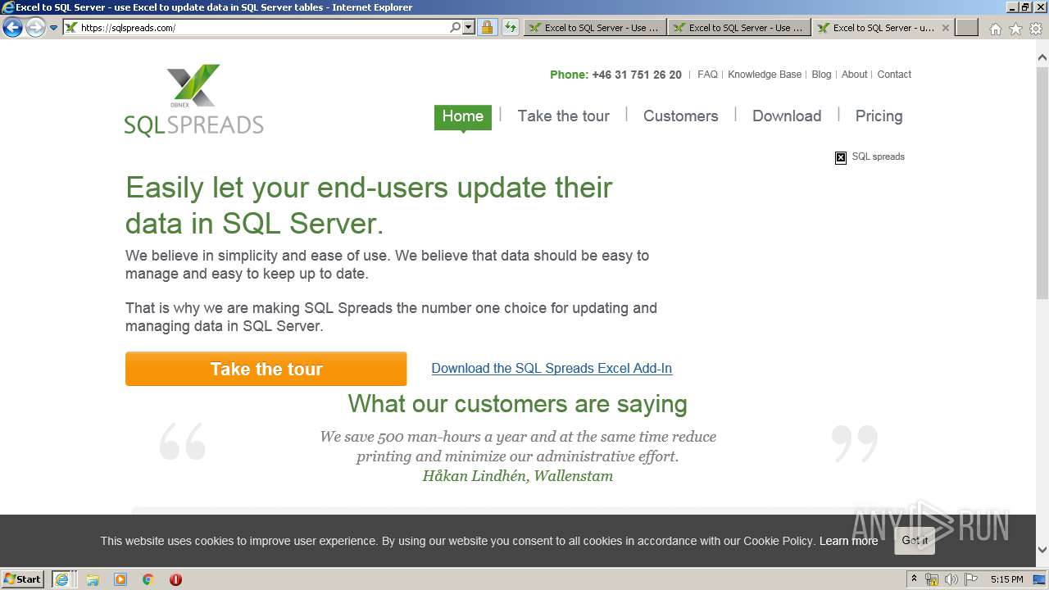Click the red Opera taskbar icon
Image resolution: width=1049 pixels, height=590 pixels.
(175, 579)
